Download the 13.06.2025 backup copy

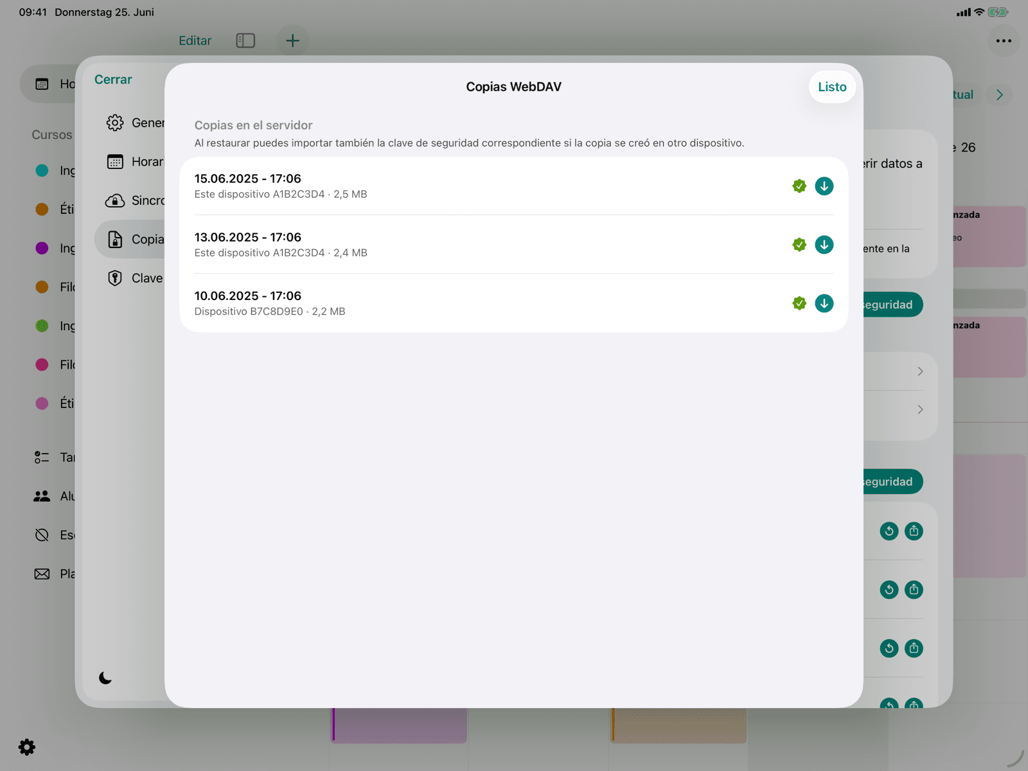(x=824, y=245)
